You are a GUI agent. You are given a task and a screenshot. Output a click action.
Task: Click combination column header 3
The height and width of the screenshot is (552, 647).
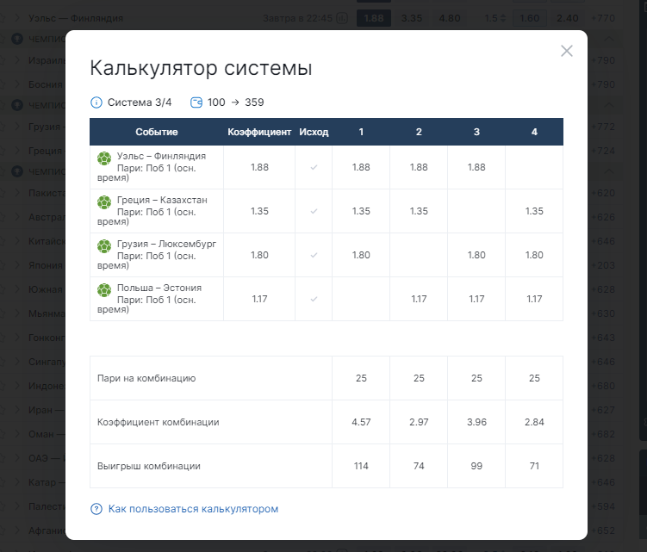coord(476,132)
